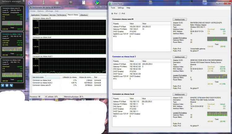Viewport: 232px width, 134px height.
Task: Open the Utilisateurs tab
Action: coord(84,15)
